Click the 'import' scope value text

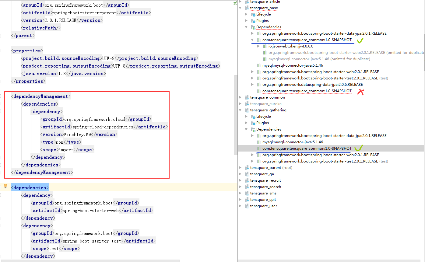(66, 149)
